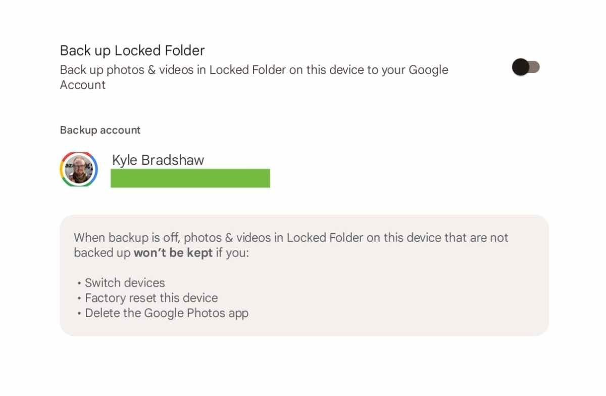Click the backup description text

pyautogui.click(x=254, y=77)
